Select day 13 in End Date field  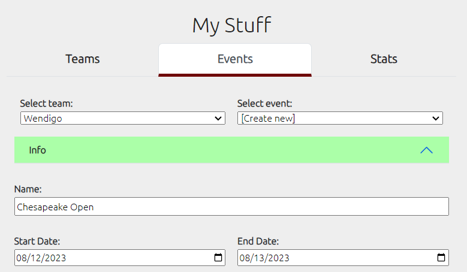(260, 258)
